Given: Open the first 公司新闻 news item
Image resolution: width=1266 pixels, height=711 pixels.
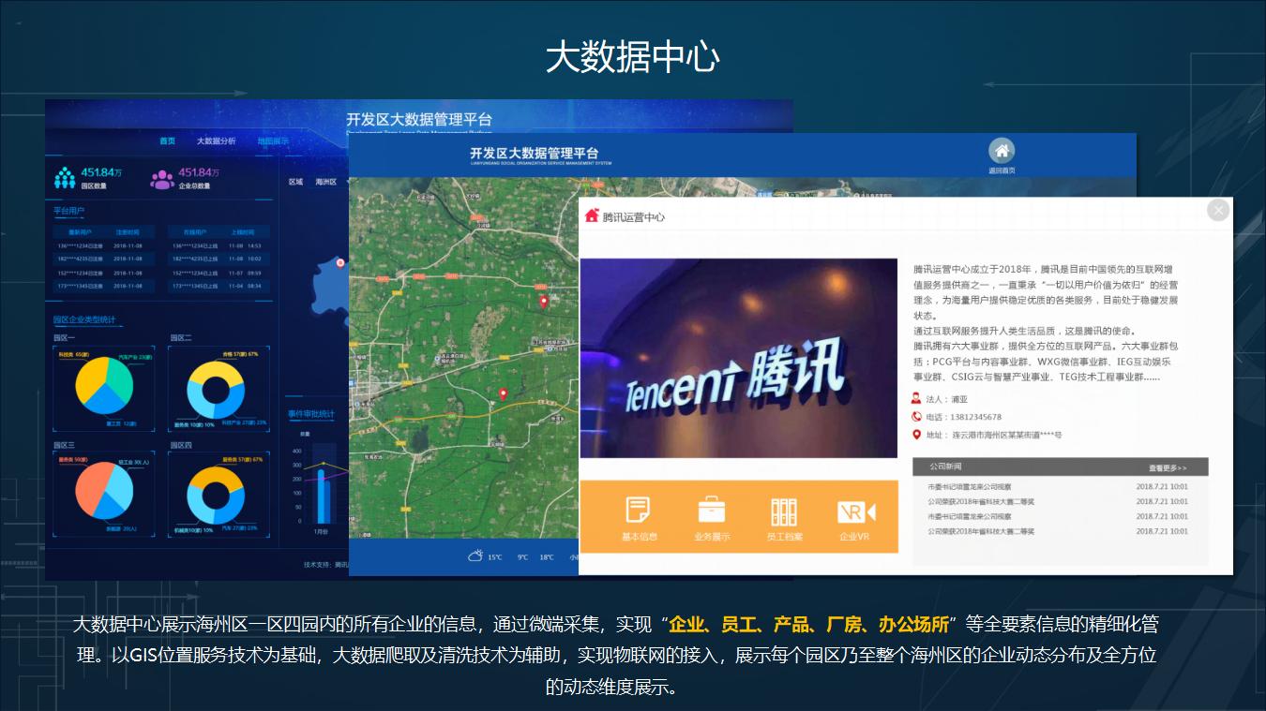Looking at the screenshot, I should tap(970, 487).
